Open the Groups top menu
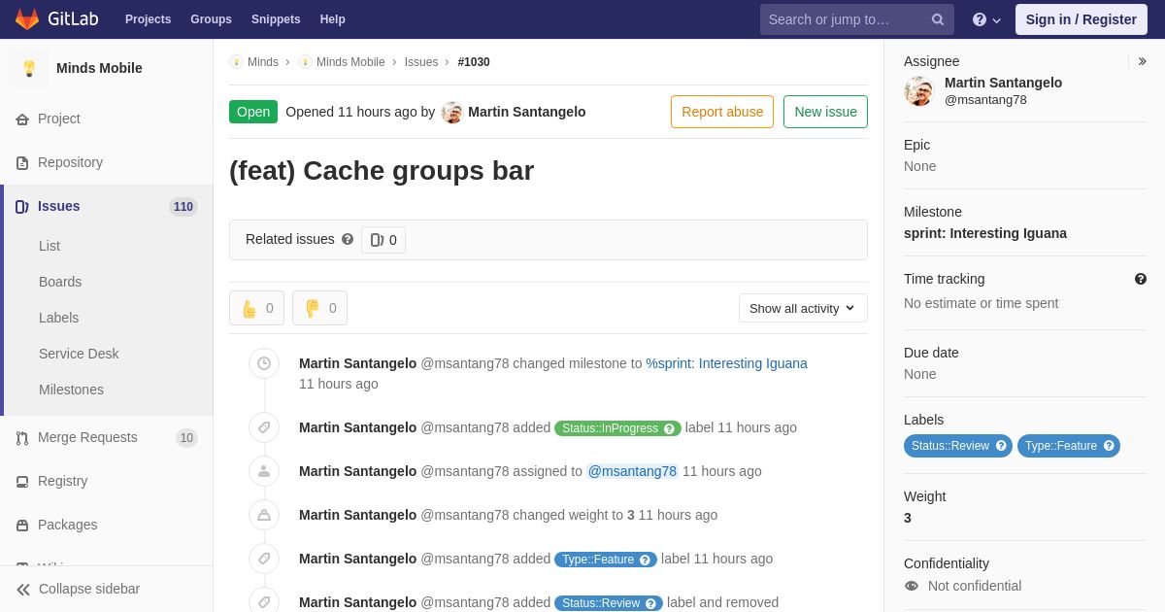This screenshot has width=1165, height=612. (211, 19)
